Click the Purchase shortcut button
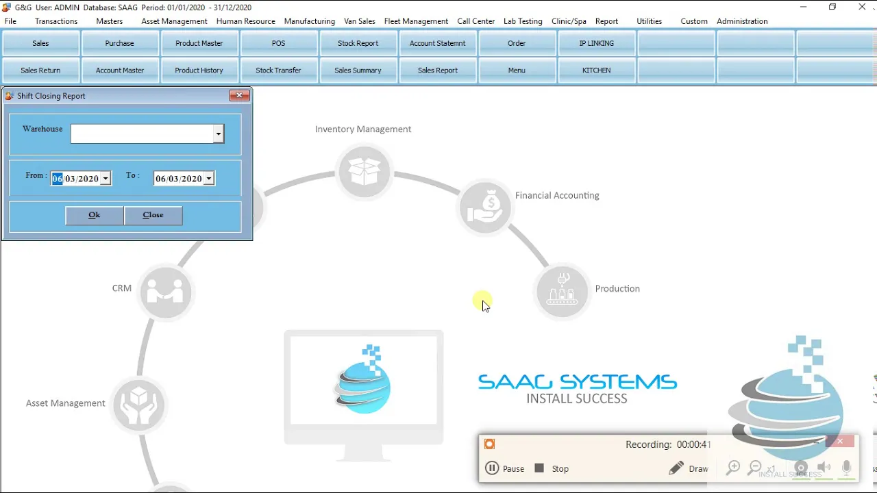Image resolution: width=877 pixels, height=493 pixels. point(120,43)
